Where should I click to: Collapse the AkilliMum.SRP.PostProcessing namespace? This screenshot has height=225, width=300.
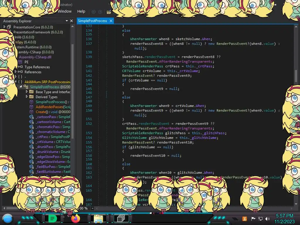click(16, 82)
